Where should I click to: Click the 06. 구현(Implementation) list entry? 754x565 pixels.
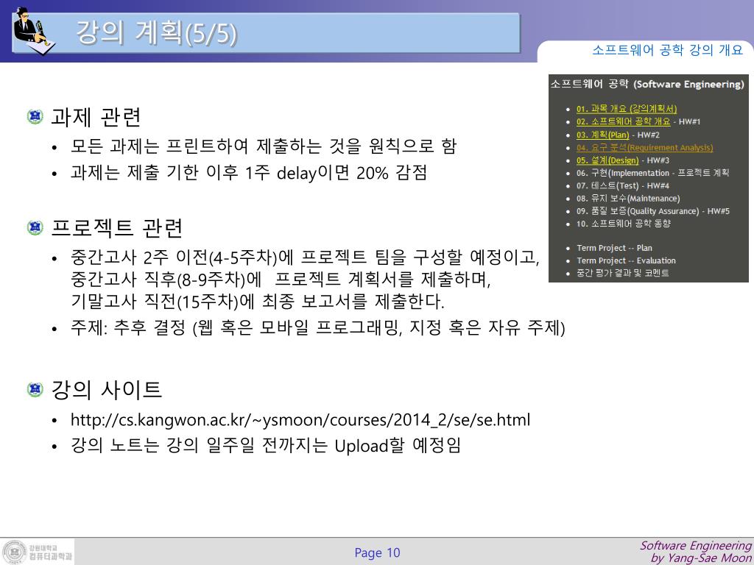(652, 173)
